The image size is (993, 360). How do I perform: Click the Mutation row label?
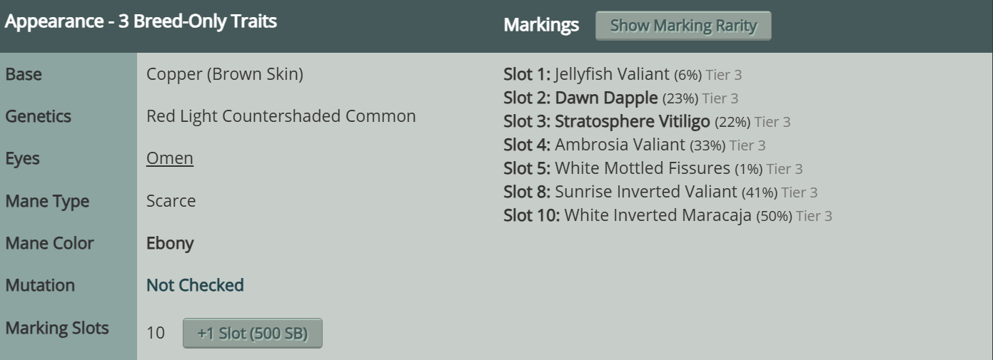click(x=40, y=285)
